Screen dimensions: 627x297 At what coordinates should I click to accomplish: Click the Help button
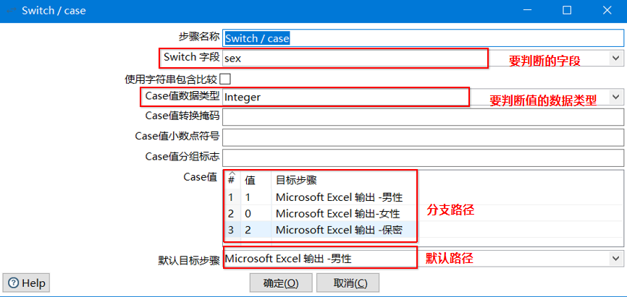26,283
